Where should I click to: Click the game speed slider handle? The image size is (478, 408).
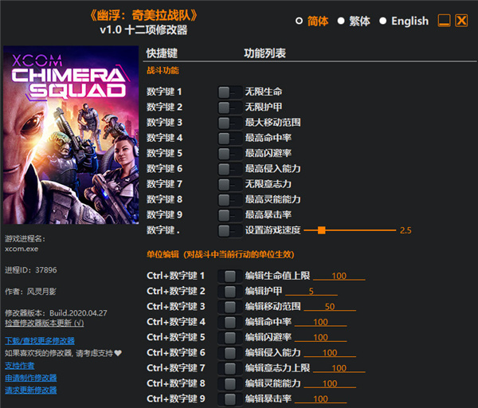(x=321, y=230)
